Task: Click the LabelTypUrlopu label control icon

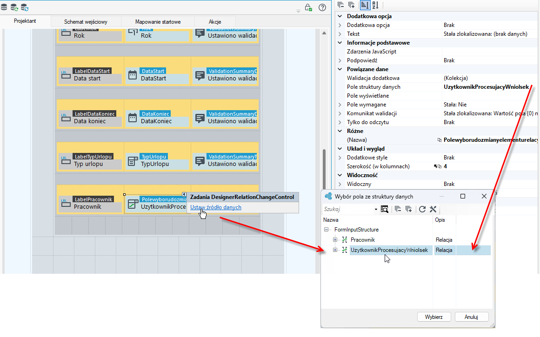Action: pos(66,160)
